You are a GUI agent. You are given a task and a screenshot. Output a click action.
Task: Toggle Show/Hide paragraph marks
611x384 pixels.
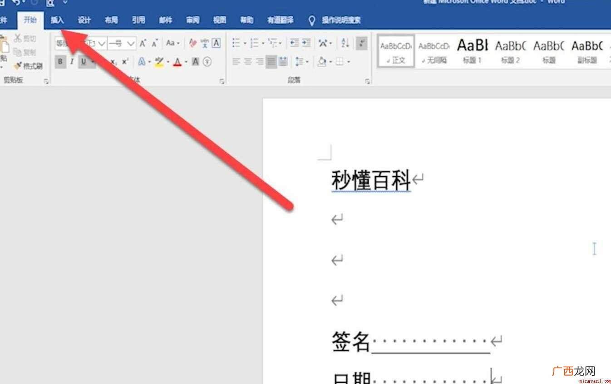(x=362, y=44)
